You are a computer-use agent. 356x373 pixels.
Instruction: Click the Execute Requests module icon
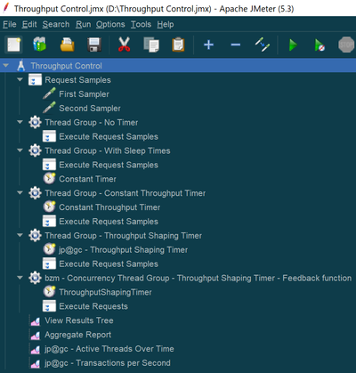pos(49,306)
